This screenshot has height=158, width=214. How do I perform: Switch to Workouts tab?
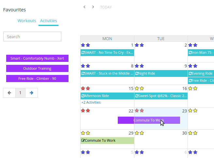click(x=27, y=21)
